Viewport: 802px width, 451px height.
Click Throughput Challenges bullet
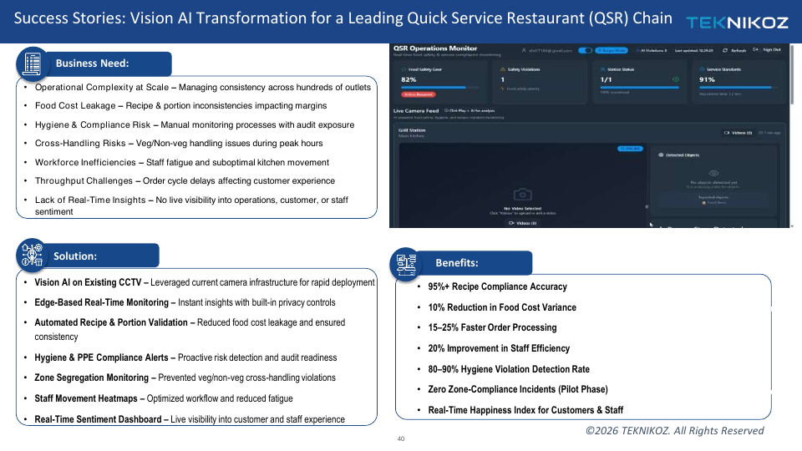[x=185, y=180]
